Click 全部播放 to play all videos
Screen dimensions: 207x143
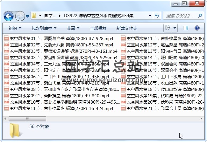(x=98, y=28)
